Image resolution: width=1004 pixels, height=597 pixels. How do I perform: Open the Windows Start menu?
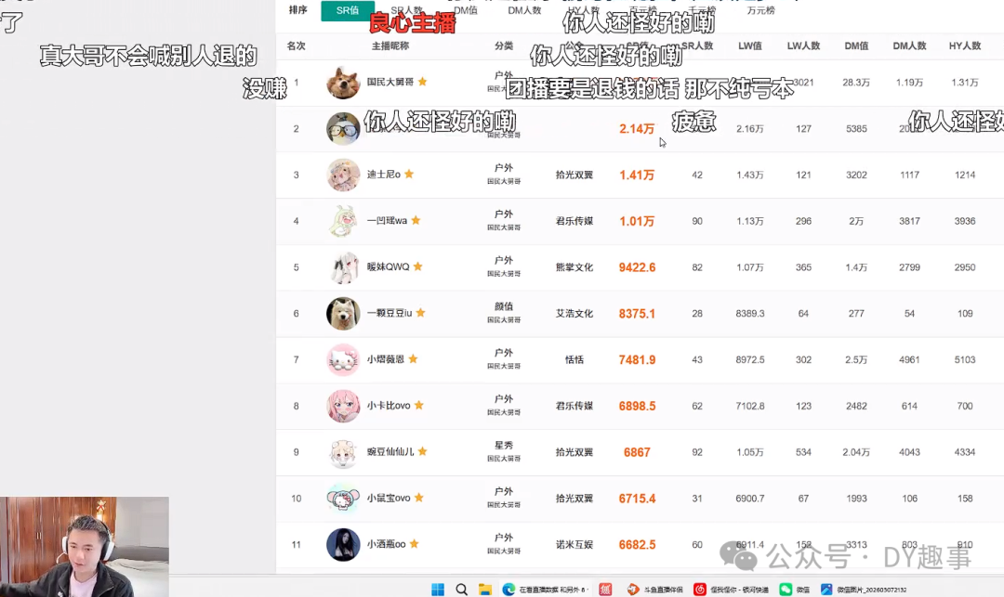438,590
